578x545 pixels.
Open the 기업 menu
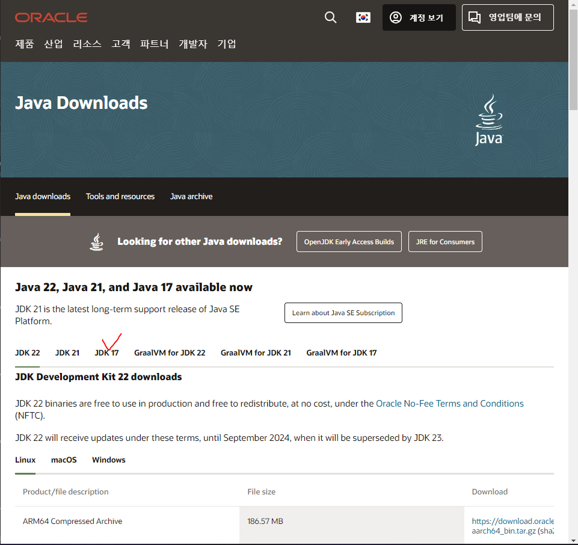tap(226, 44)
